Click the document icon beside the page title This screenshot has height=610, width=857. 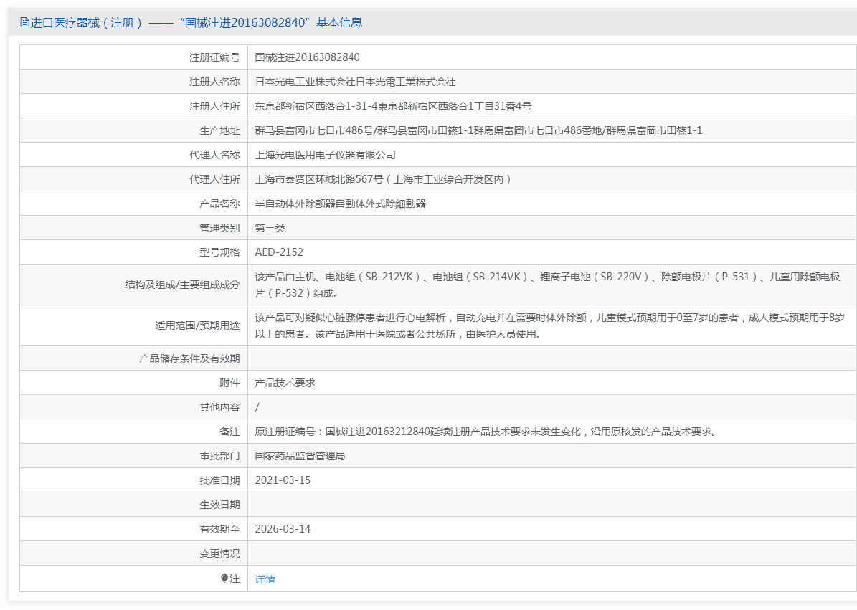[x=24, y=22]
